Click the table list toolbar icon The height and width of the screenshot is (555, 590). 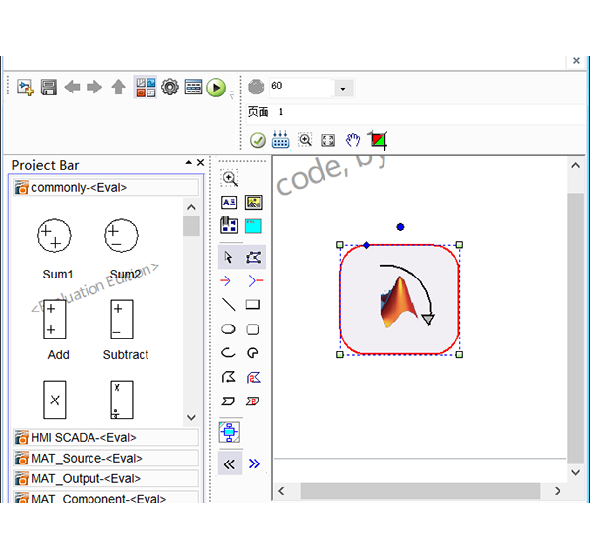tap(193, 87)
